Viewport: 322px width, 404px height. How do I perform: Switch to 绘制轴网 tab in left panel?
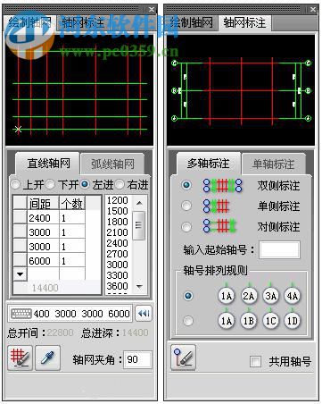point(29,22)
